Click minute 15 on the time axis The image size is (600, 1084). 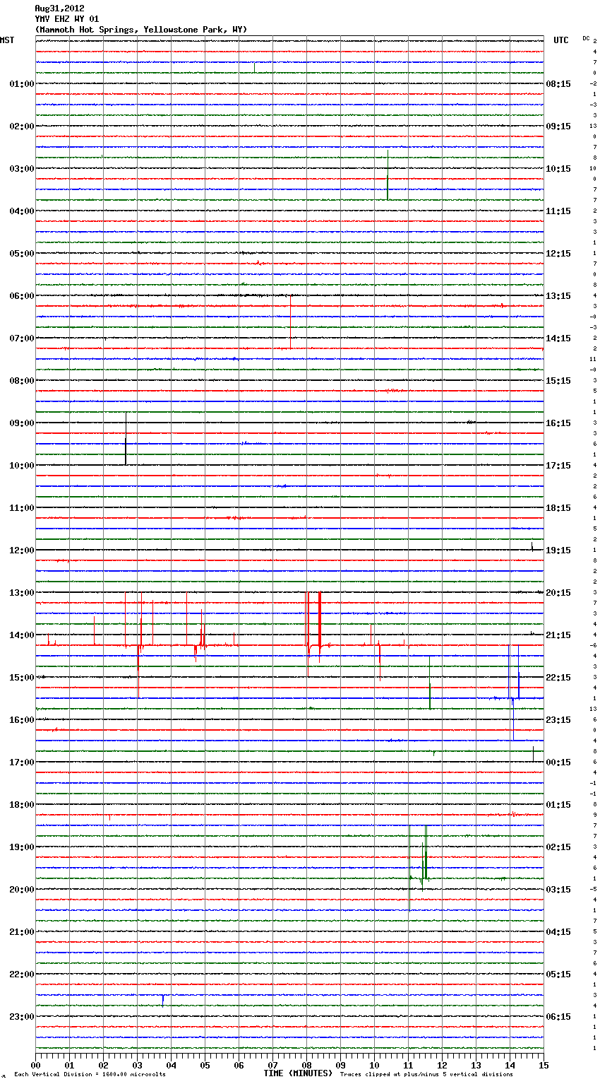[x=544, y=1065]
